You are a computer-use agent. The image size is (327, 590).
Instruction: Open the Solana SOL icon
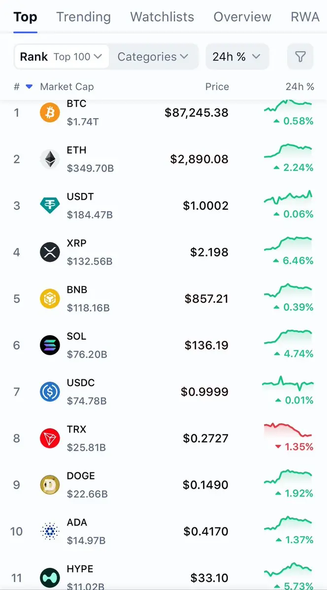pyautogui.click(x=50, y=345)
